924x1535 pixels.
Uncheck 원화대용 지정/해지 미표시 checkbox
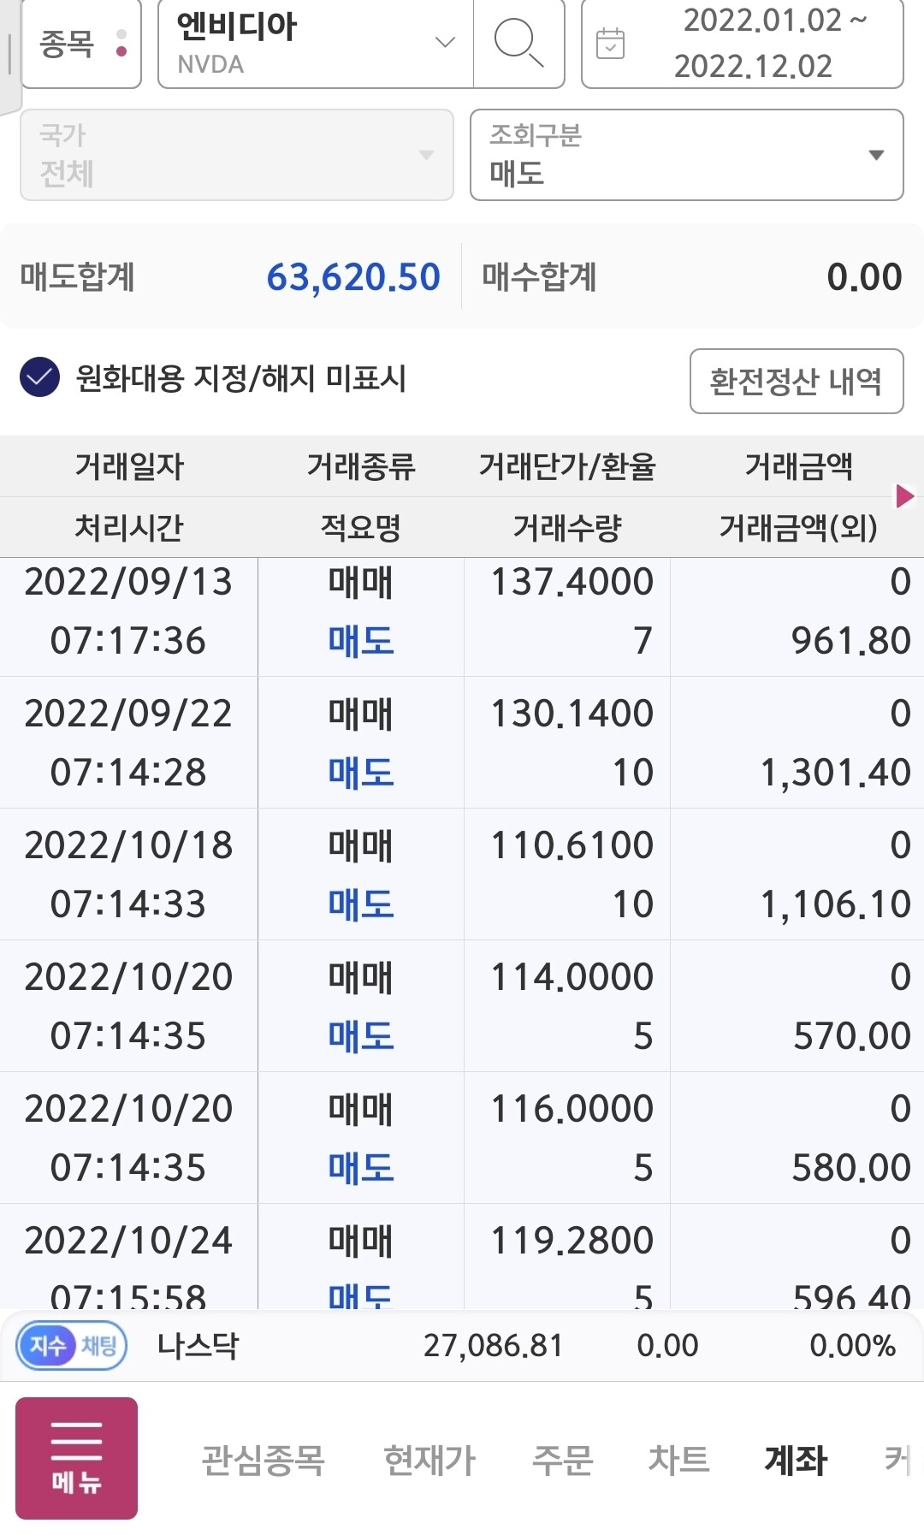[x=40, y=377]
